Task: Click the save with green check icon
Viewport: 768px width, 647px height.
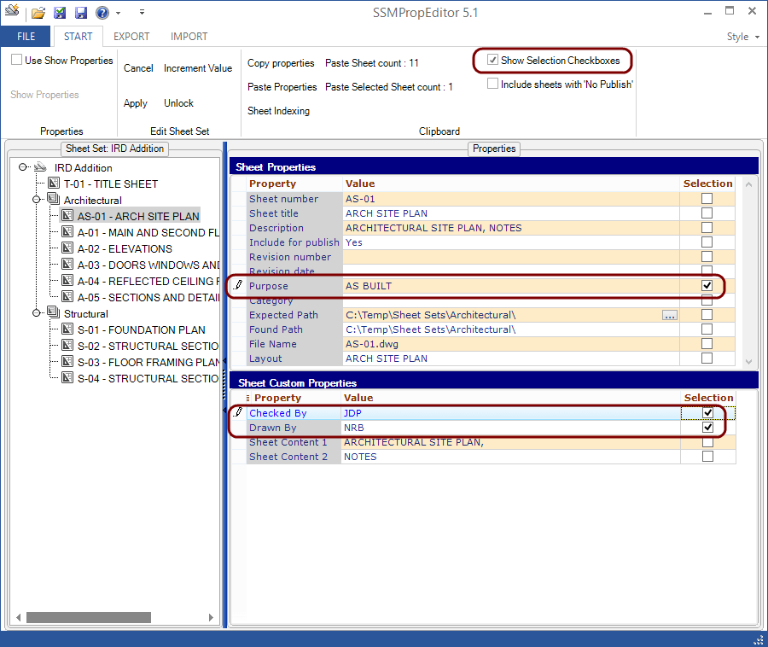Action: tap(60, 13)
